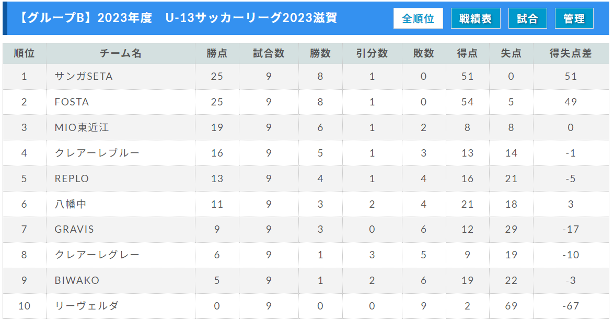Click the 試合数 column header

coord(269,53)
